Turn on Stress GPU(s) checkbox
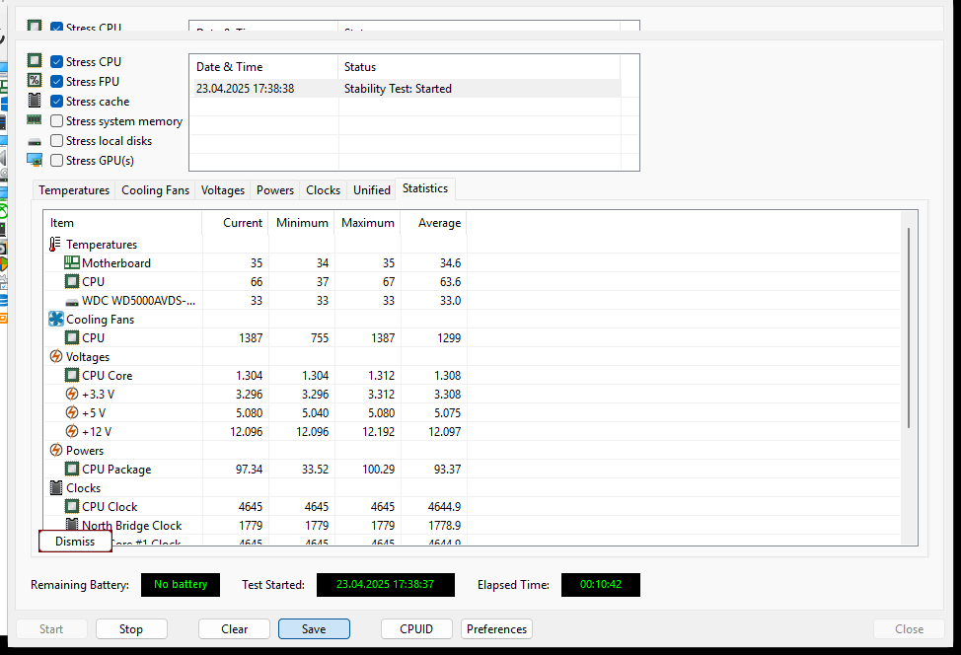 coord(56,161)
